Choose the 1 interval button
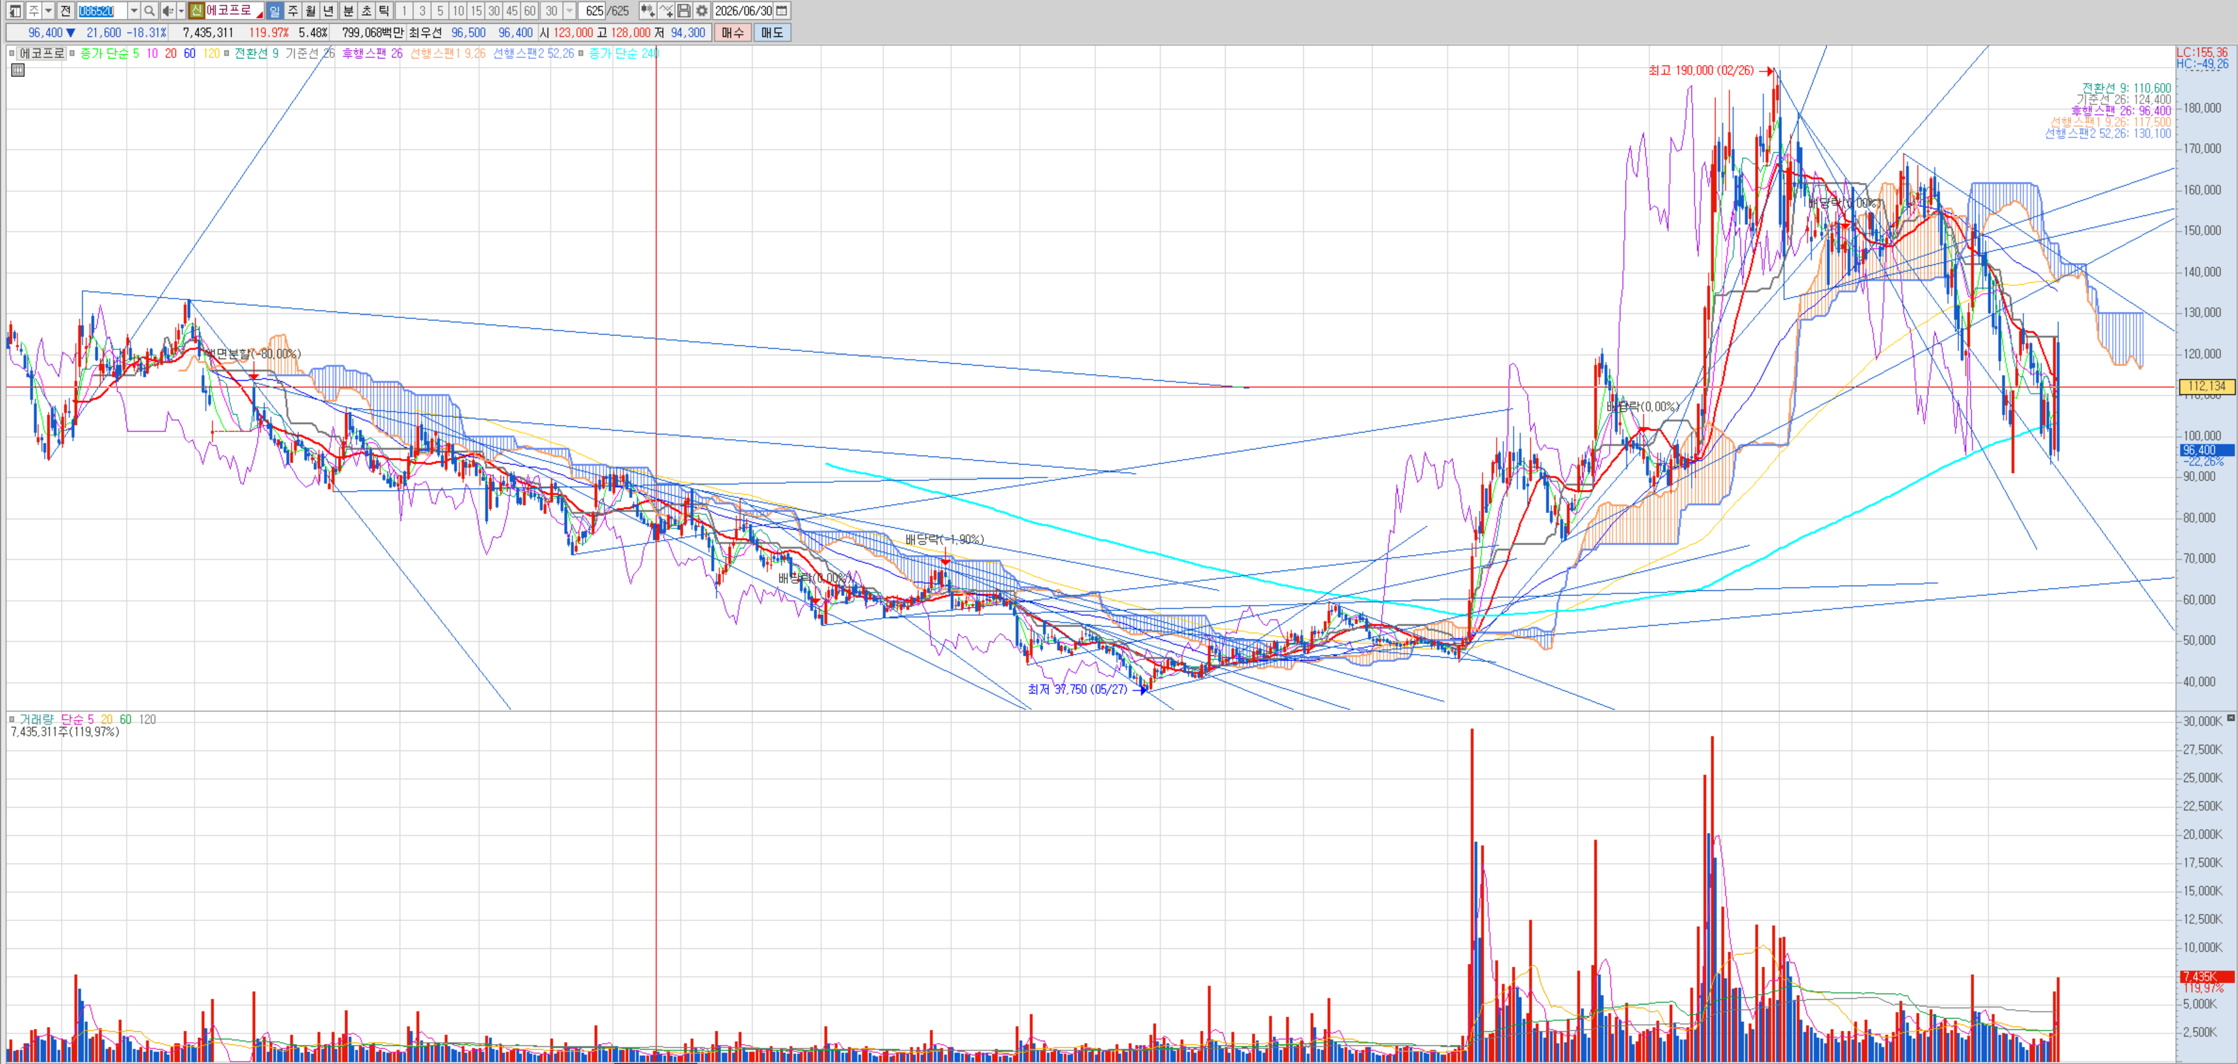This screenshot has height=1064, width=2238. 404,11
